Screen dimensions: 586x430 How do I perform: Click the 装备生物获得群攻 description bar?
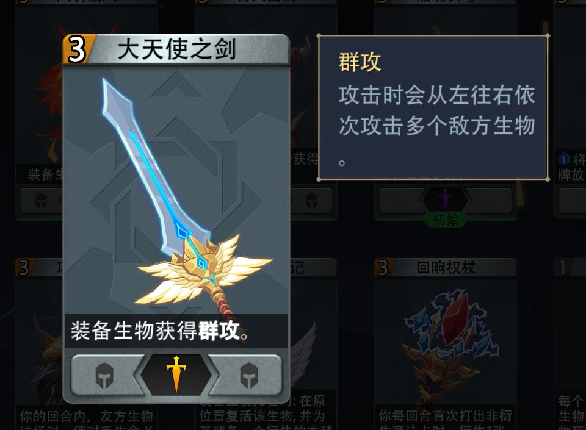(176, 331)
